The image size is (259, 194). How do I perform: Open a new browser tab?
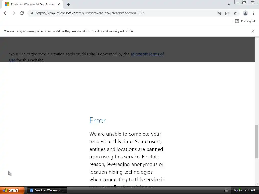click(68, 5)
